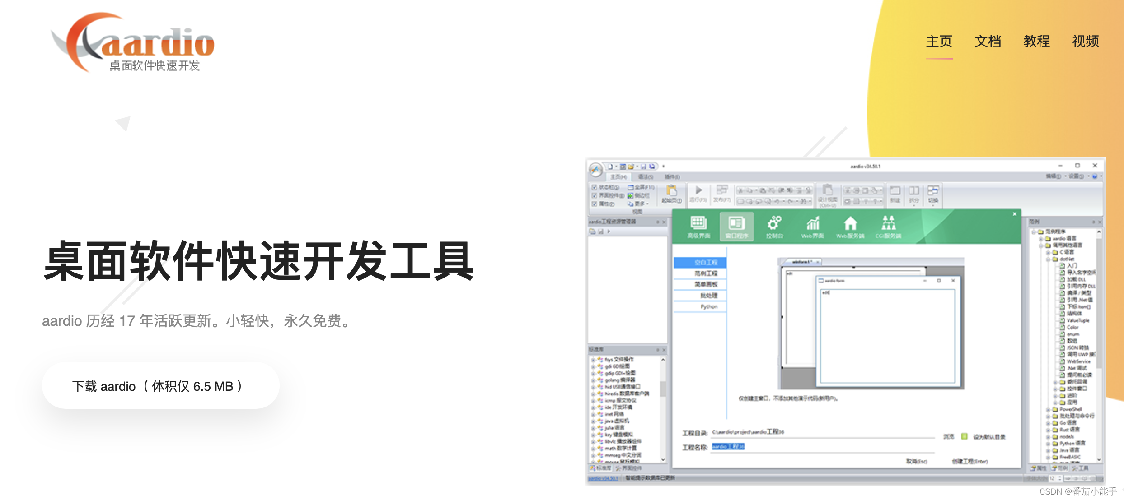Expand the fsys 文件操作 library node

pyautogui.click(x=593, y=360)
